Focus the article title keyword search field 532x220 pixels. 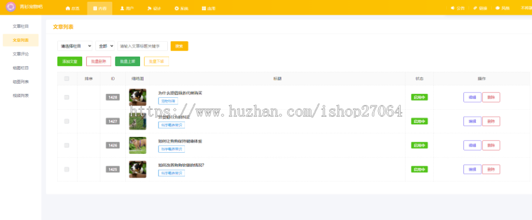pos(142,46)
